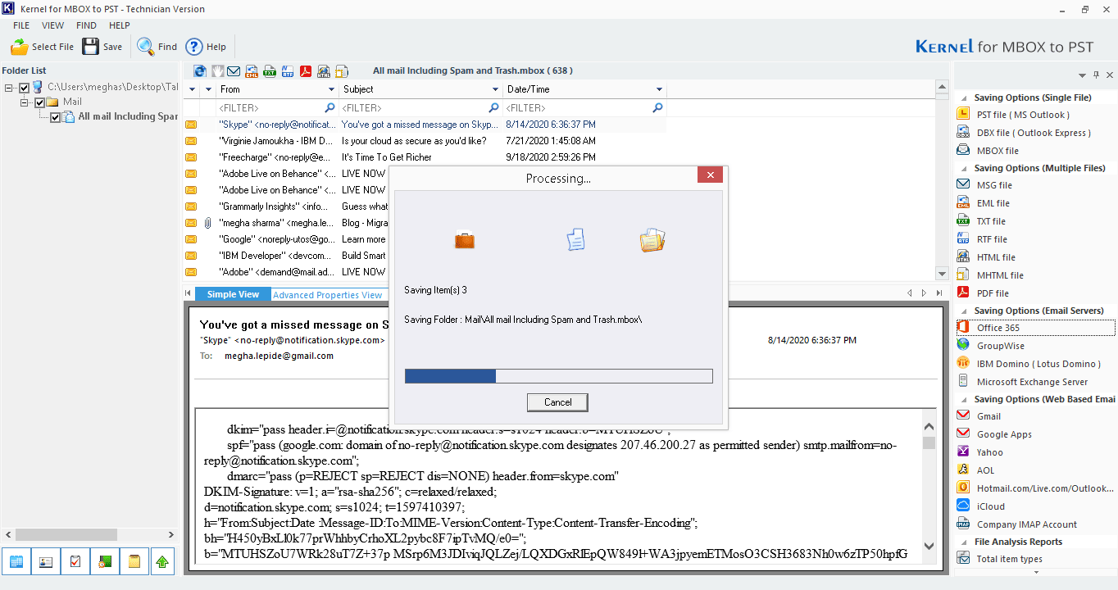This screenshot has width=1118, height=590.
Task: Click the yellow notes icon
Action: click(134, 561)
